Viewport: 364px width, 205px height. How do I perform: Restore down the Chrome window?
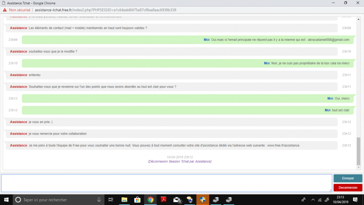pos(345,3)
